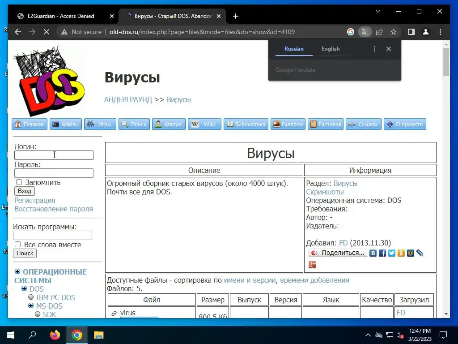Close the E2Guardian tab

coord(111,16)
